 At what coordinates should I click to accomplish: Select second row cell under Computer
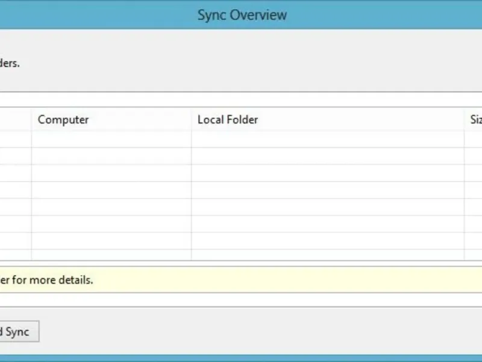pyautogui.click(x=111, y=156)
